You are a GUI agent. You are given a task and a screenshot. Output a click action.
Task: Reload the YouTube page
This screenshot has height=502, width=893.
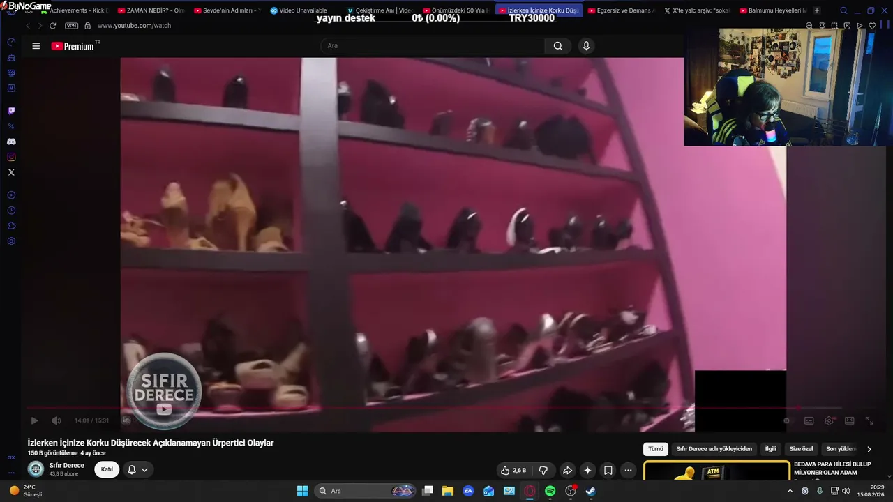click(x=52, y=26)
